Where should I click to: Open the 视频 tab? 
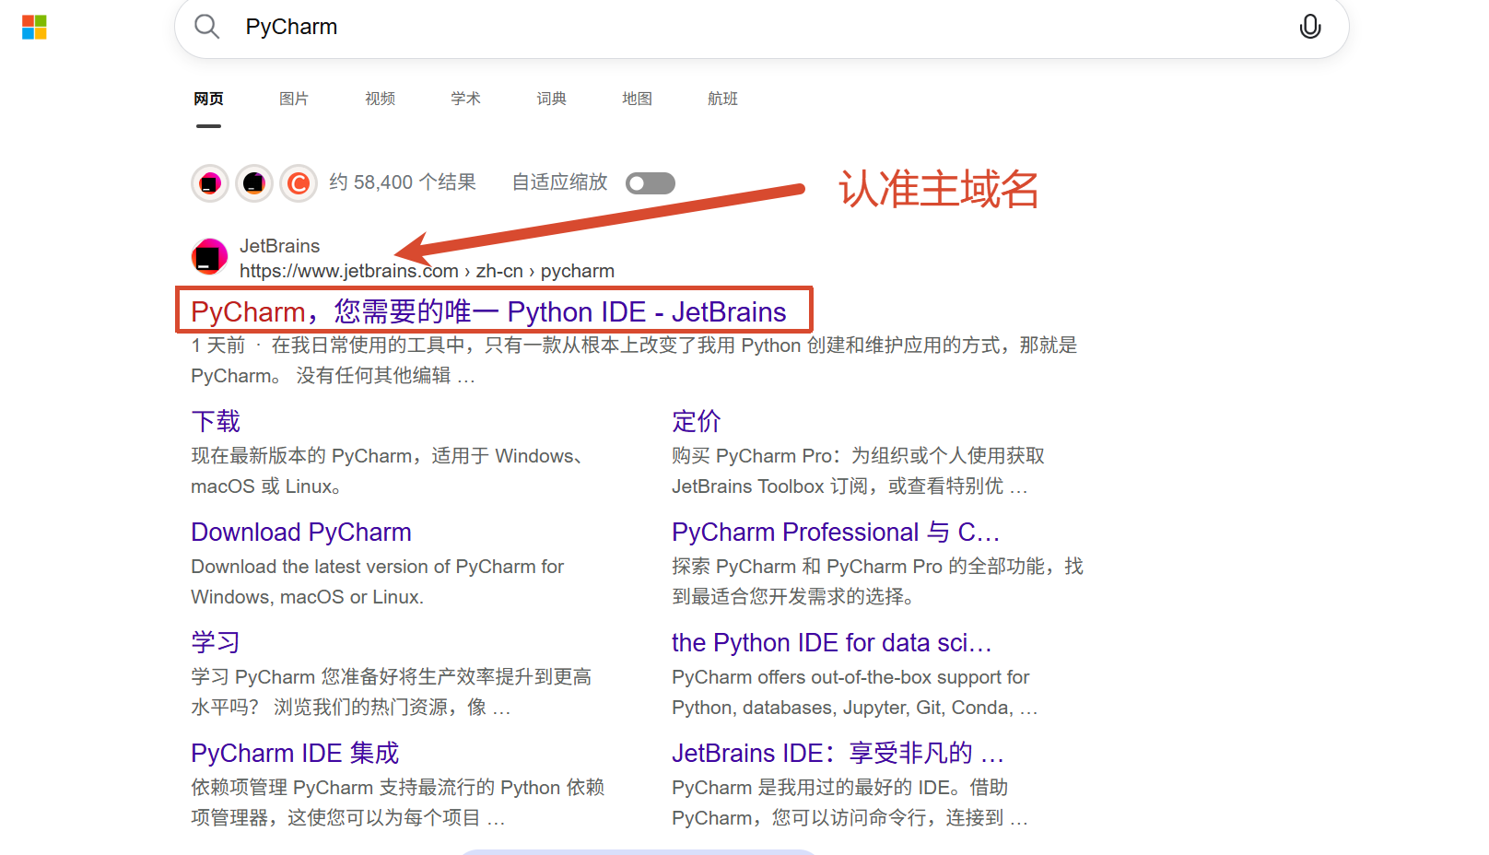[x=380, y=99]
